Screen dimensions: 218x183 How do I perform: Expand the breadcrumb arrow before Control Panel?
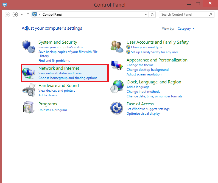[40, 15]
